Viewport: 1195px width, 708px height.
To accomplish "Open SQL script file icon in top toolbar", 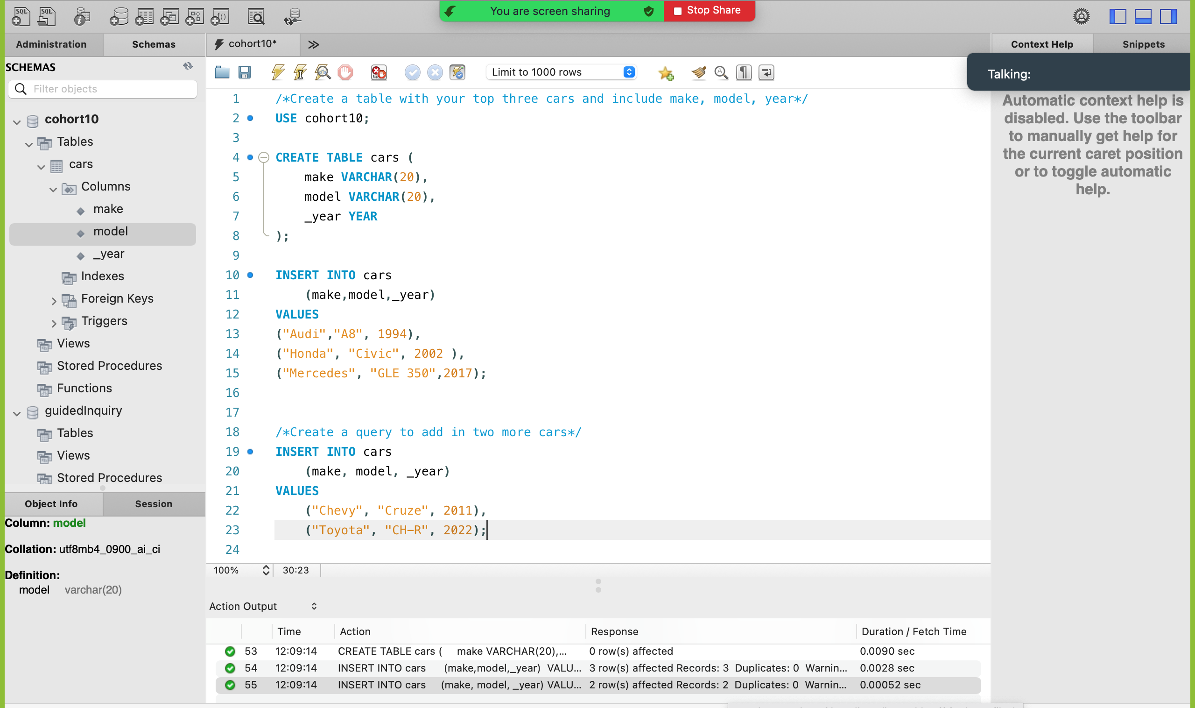I will click(x=46, y=17).
